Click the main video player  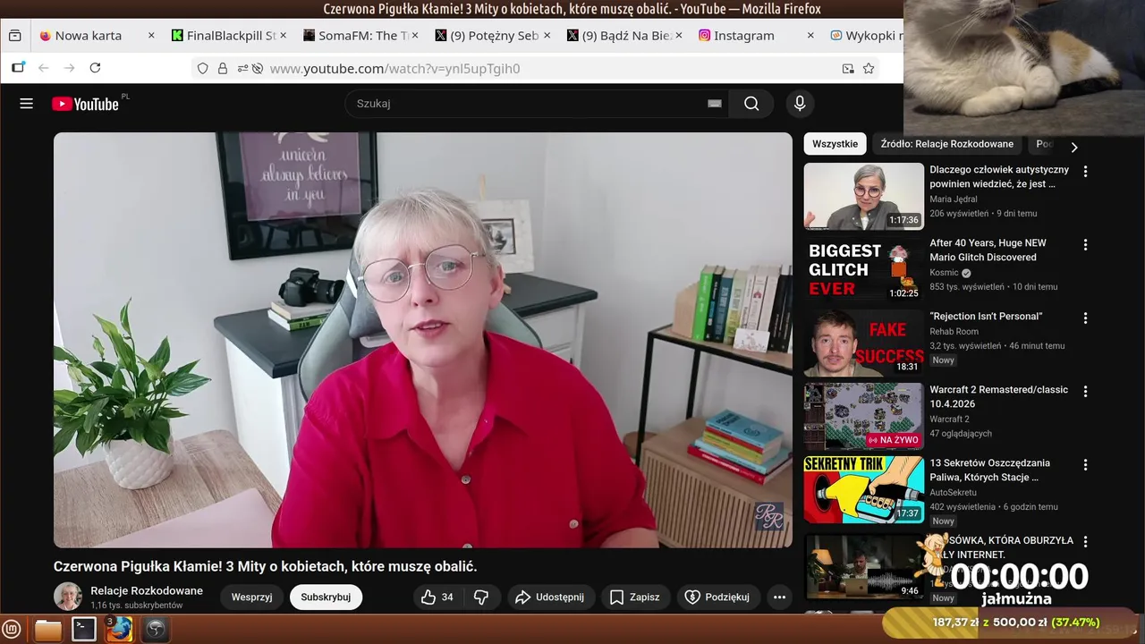pyautogui.click(x=423, y=340)
